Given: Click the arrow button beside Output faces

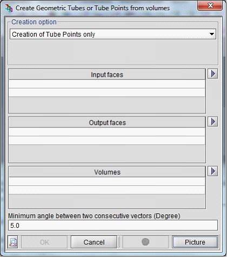Looking at the screenshot, I should pyautogui.click(x=213, y=121).
